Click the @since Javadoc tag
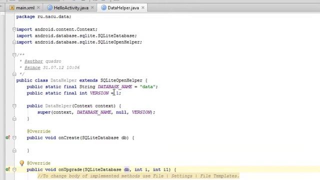The image size is (320, 180). point(32,67)
